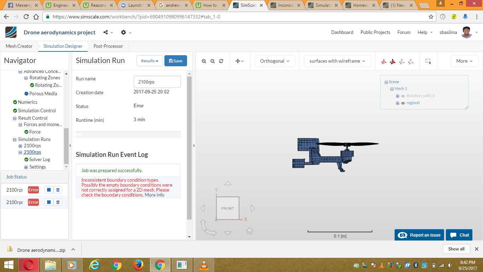This screenshot has height=272, width=483.
Task: Expand the region0 node
Action: click(397, 103)
